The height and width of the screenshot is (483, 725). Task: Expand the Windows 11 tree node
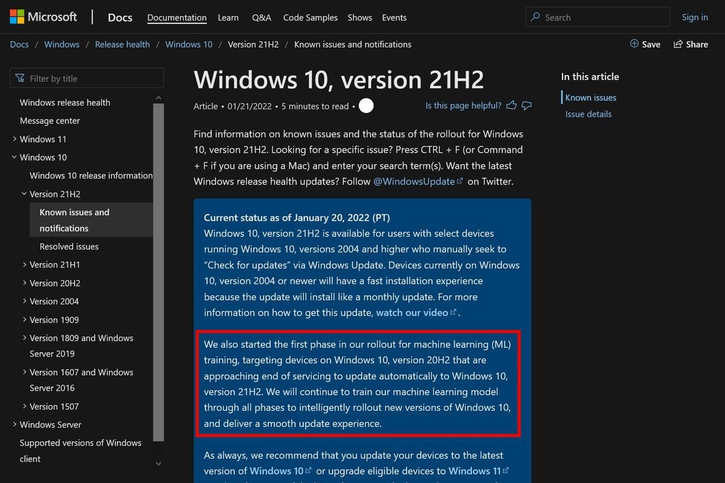pos(14,139)
